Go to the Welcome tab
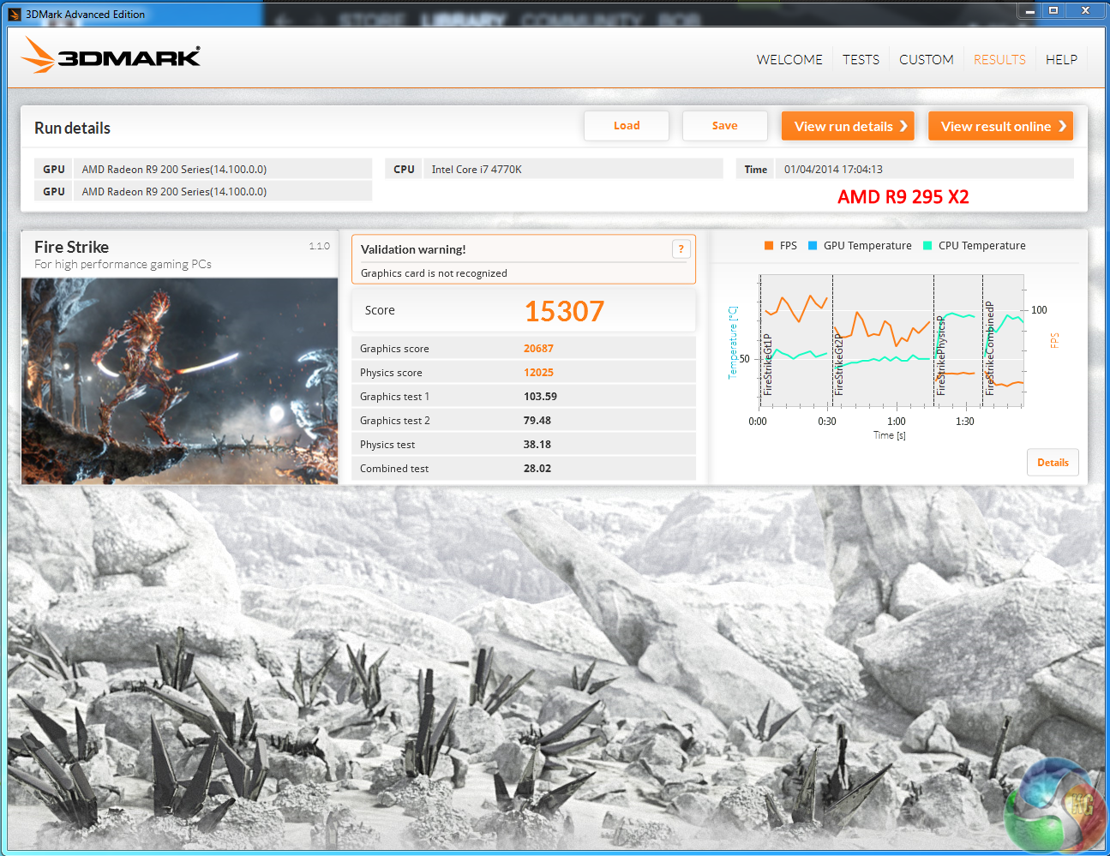 (x=789, y=60)
